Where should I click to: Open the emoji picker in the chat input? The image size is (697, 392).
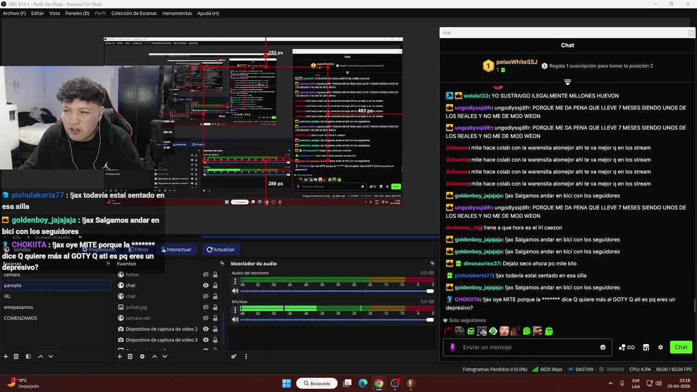coord(603,347)
